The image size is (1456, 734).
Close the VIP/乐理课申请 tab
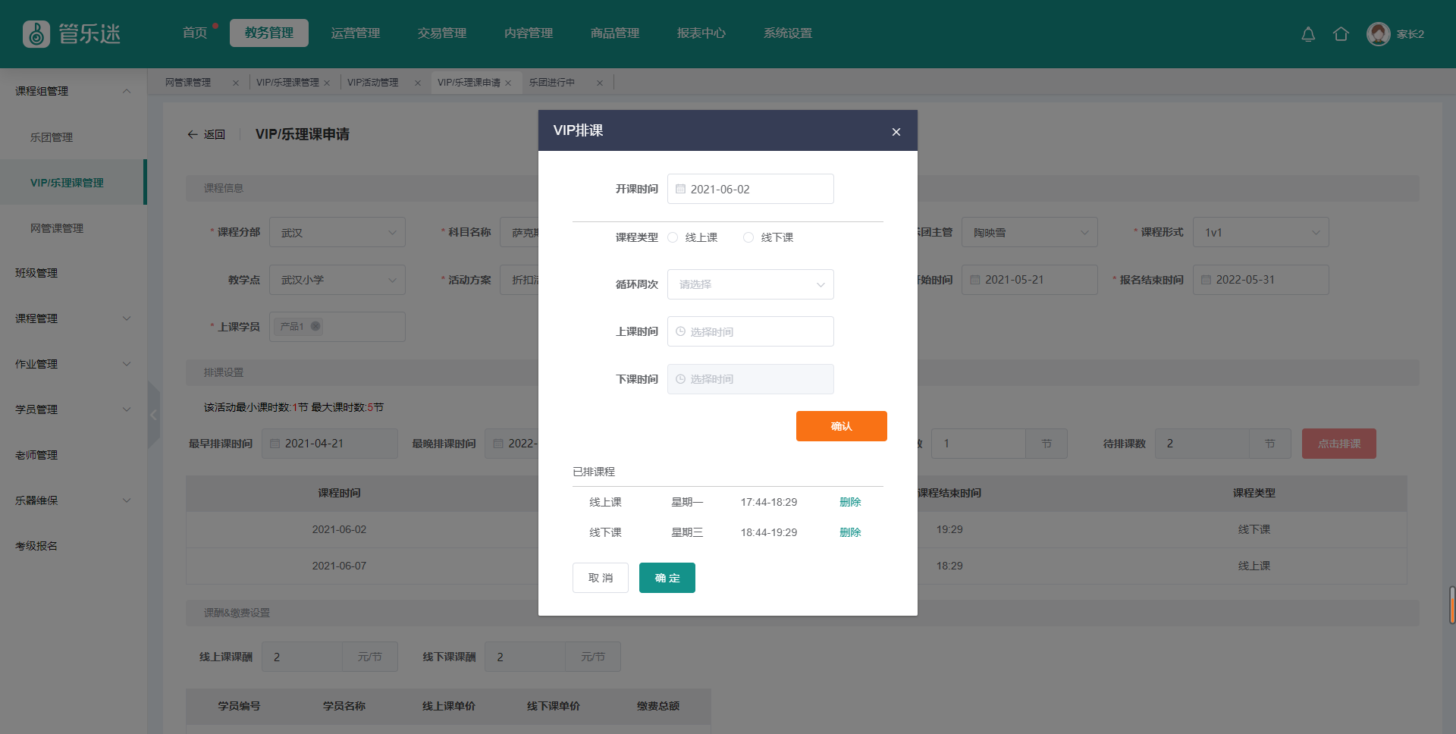point(508,83)
